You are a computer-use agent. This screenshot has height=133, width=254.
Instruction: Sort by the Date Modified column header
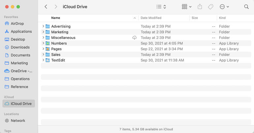tap(151, 18)
